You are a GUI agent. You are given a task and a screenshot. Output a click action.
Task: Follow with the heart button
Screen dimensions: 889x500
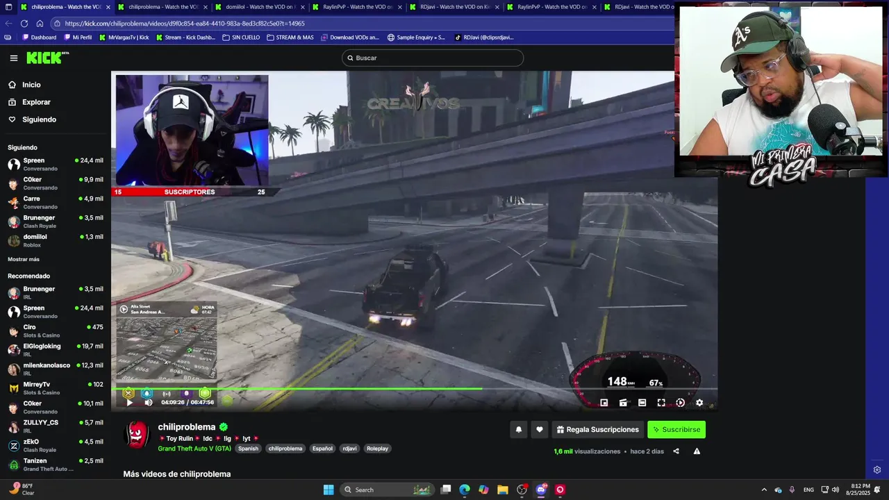coord(540,430)
